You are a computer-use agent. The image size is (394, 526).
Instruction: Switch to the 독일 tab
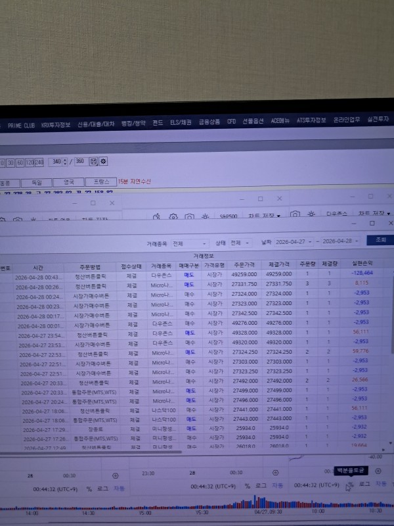pos(37,183)
